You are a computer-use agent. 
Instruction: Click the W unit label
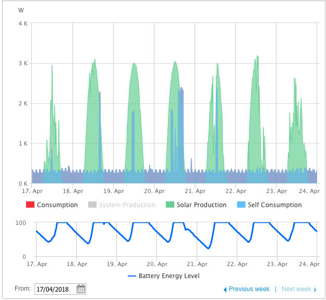21,10
